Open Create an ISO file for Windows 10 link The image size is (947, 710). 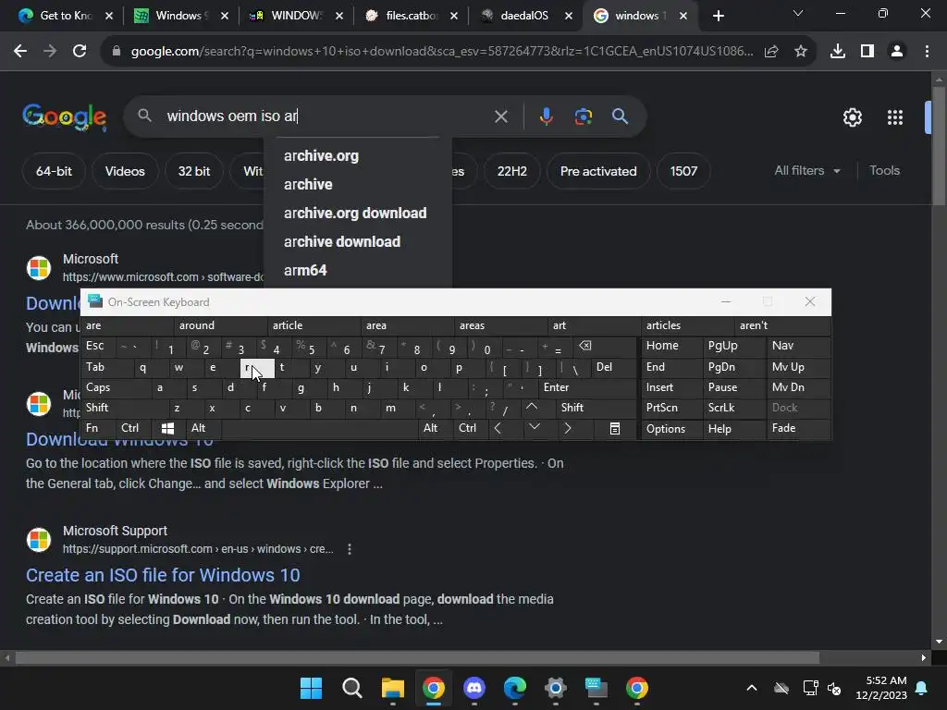pyautogui.click(x=163, y=575)
